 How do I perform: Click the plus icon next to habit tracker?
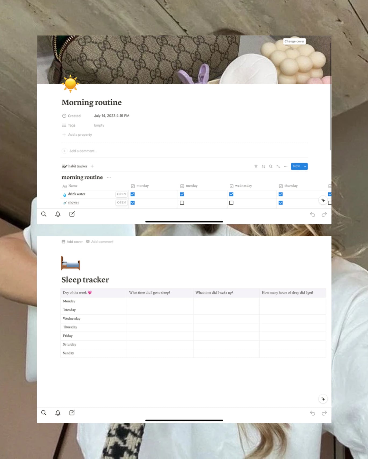(x=92, y=166)
